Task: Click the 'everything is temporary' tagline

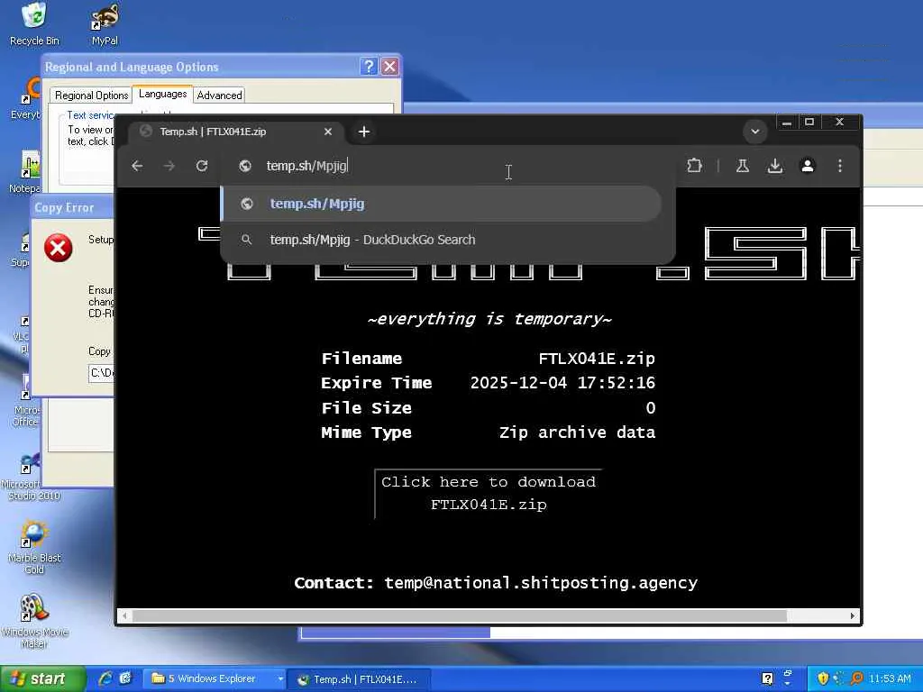Action: [489, 319]
